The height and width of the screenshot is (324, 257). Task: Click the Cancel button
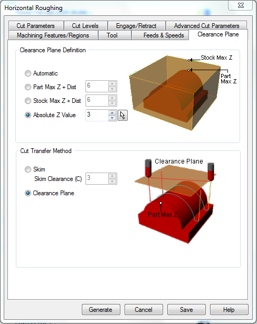click(144, 310)
